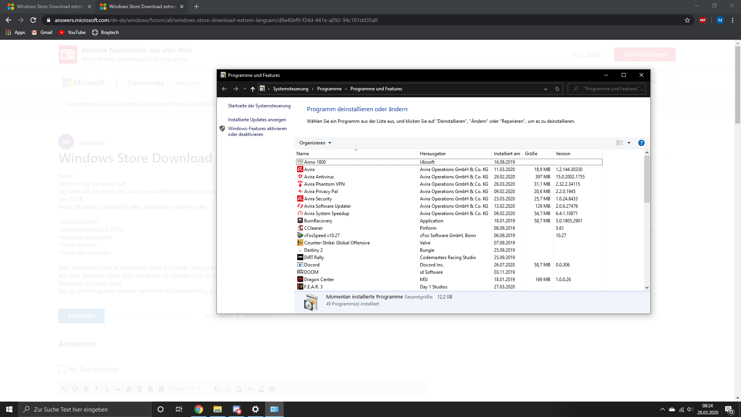
Task: Open File Explorer from the taskbar
Action: coord(218,409)
